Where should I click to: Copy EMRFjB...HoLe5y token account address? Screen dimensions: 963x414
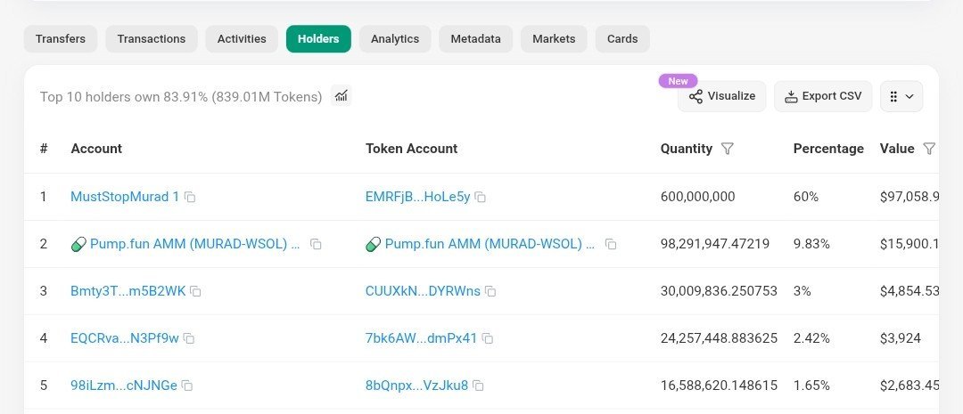point(481,198)
